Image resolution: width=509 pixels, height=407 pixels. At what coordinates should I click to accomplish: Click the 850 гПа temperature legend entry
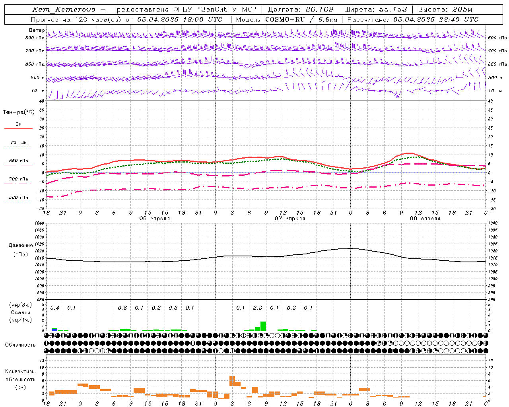tap(18, 161)
